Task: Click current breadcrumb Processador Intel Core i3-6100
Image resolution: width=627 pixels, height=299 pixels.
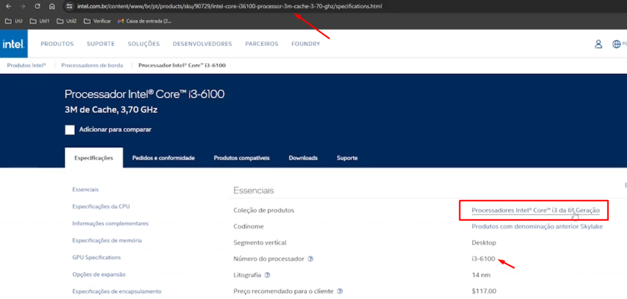Action: 182,65
